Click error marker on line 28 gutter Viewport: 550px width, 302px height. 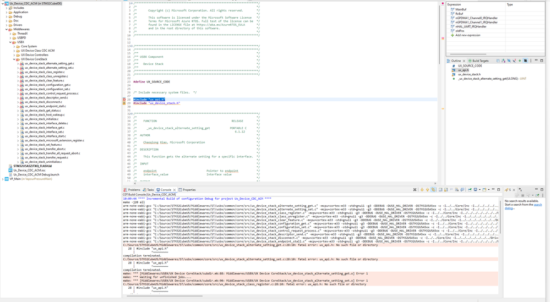point(124,100)
